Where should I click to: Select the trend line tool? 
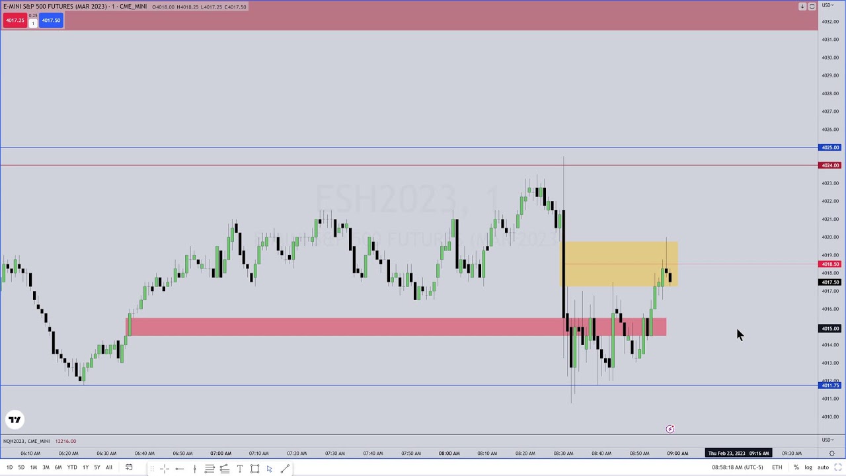pos(285,469)
